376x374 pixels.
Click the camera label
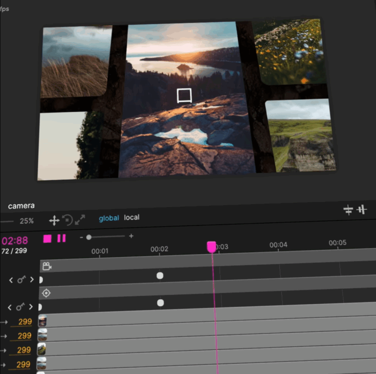(22, 206)
